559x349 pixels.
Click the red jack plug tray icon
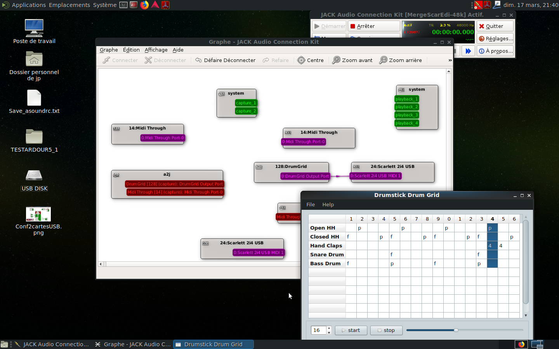478,5
